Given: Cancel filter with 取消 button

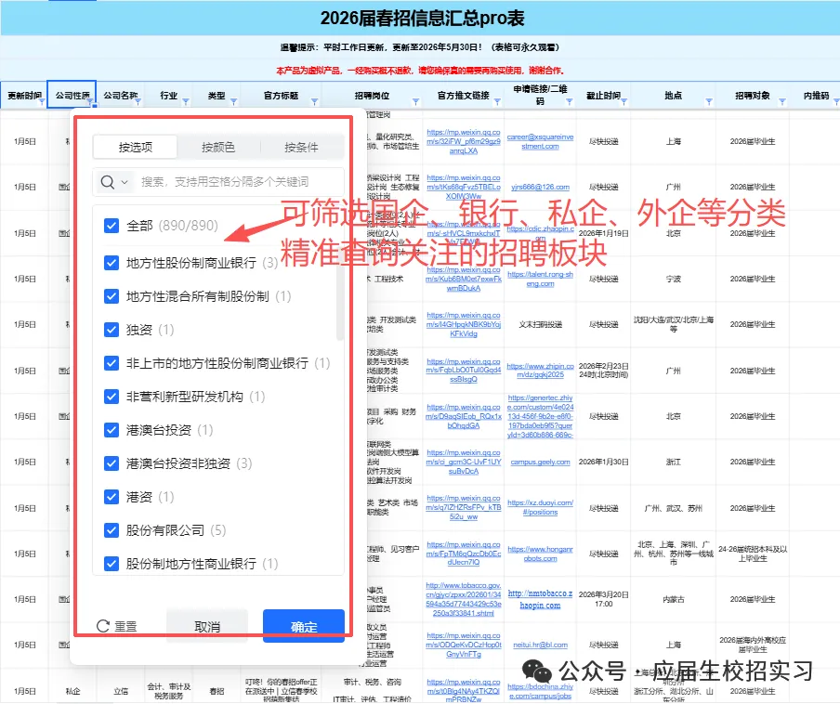Looking at the screenshot, I should [207, 626].
